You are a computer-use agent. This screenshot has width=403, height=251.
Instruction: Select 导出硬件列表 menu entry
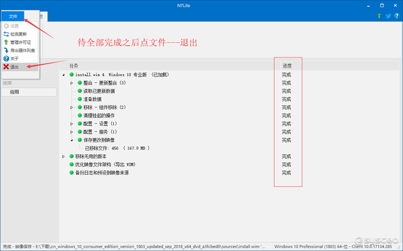tap(20, 50)
